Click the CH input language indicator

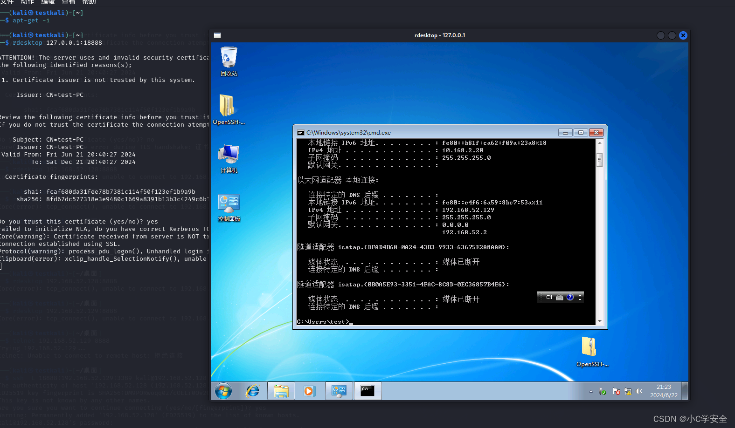[x=549, y=297]
